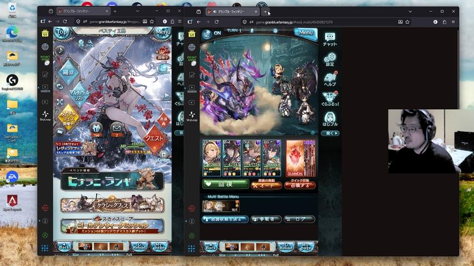Open the クラシックフェス banner
Viewport: 474px width, 266px height.
113,205
